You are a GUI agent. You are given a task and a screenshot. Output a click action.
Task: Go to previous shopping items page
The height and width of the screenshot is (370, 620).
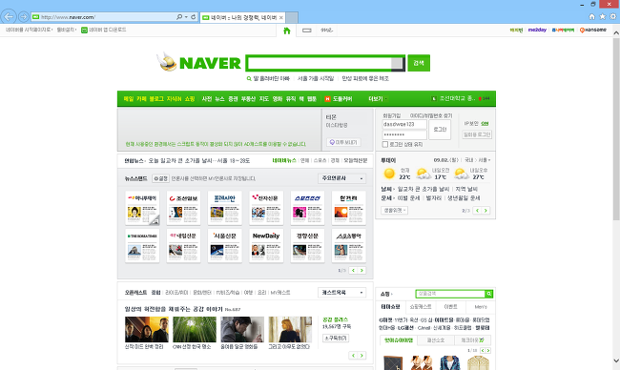[x=483, y=350]
